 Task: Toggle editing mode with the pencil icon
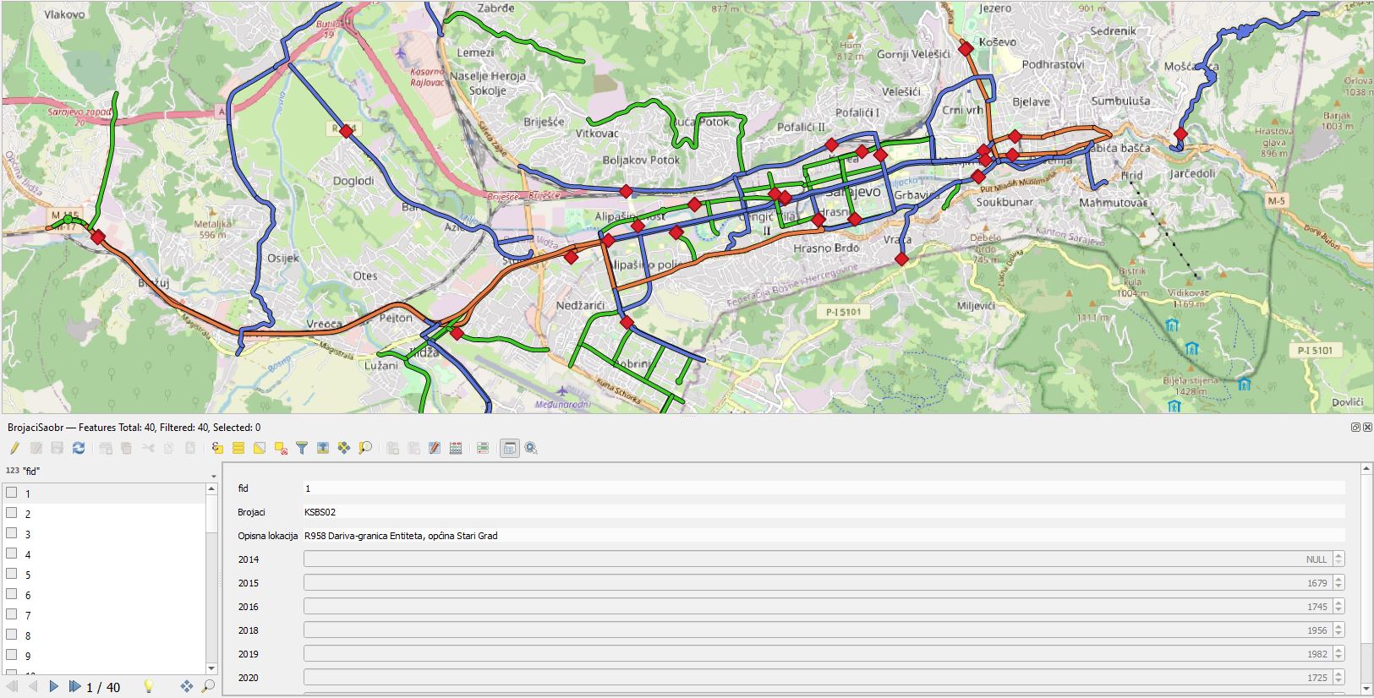(x=14, y=448)
